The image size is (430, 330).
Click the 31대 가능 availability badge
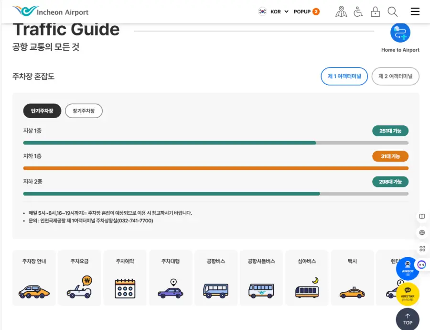pyautogui.click(x=390, y=156)
